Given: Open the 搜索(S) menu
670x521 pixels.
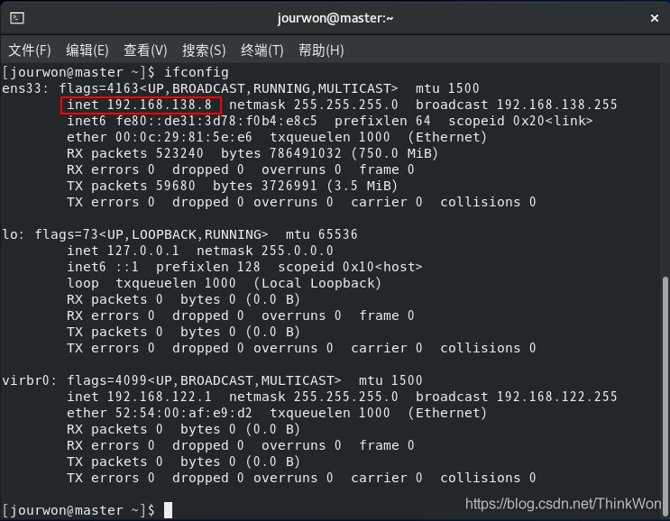Looking at the screenshot, I should [204, 50].
